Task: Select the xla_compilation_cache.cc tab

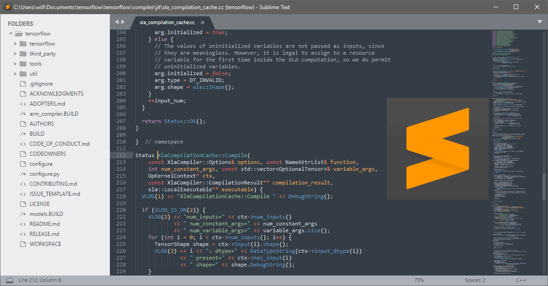Action: click(167, 22)
